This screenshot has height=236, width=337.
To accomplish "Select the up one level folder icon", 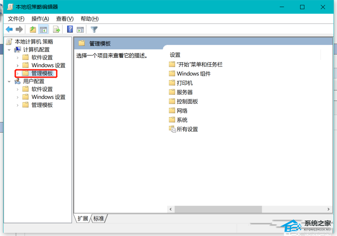I will [32, 29].
